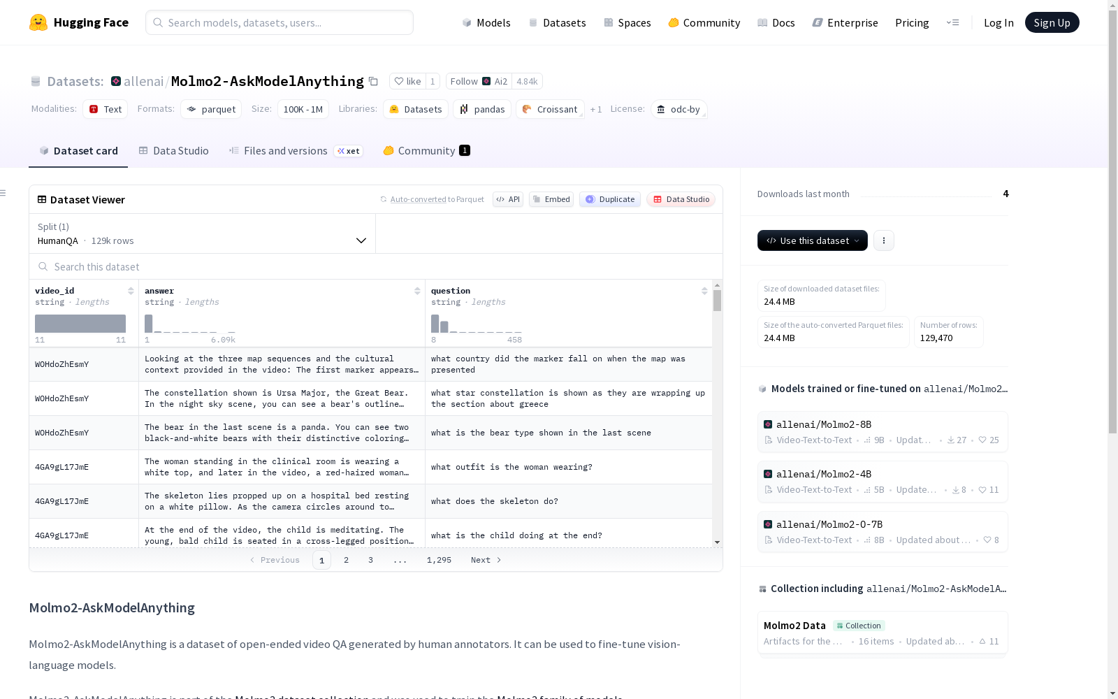Open the API button in viewer

point(508,199)
